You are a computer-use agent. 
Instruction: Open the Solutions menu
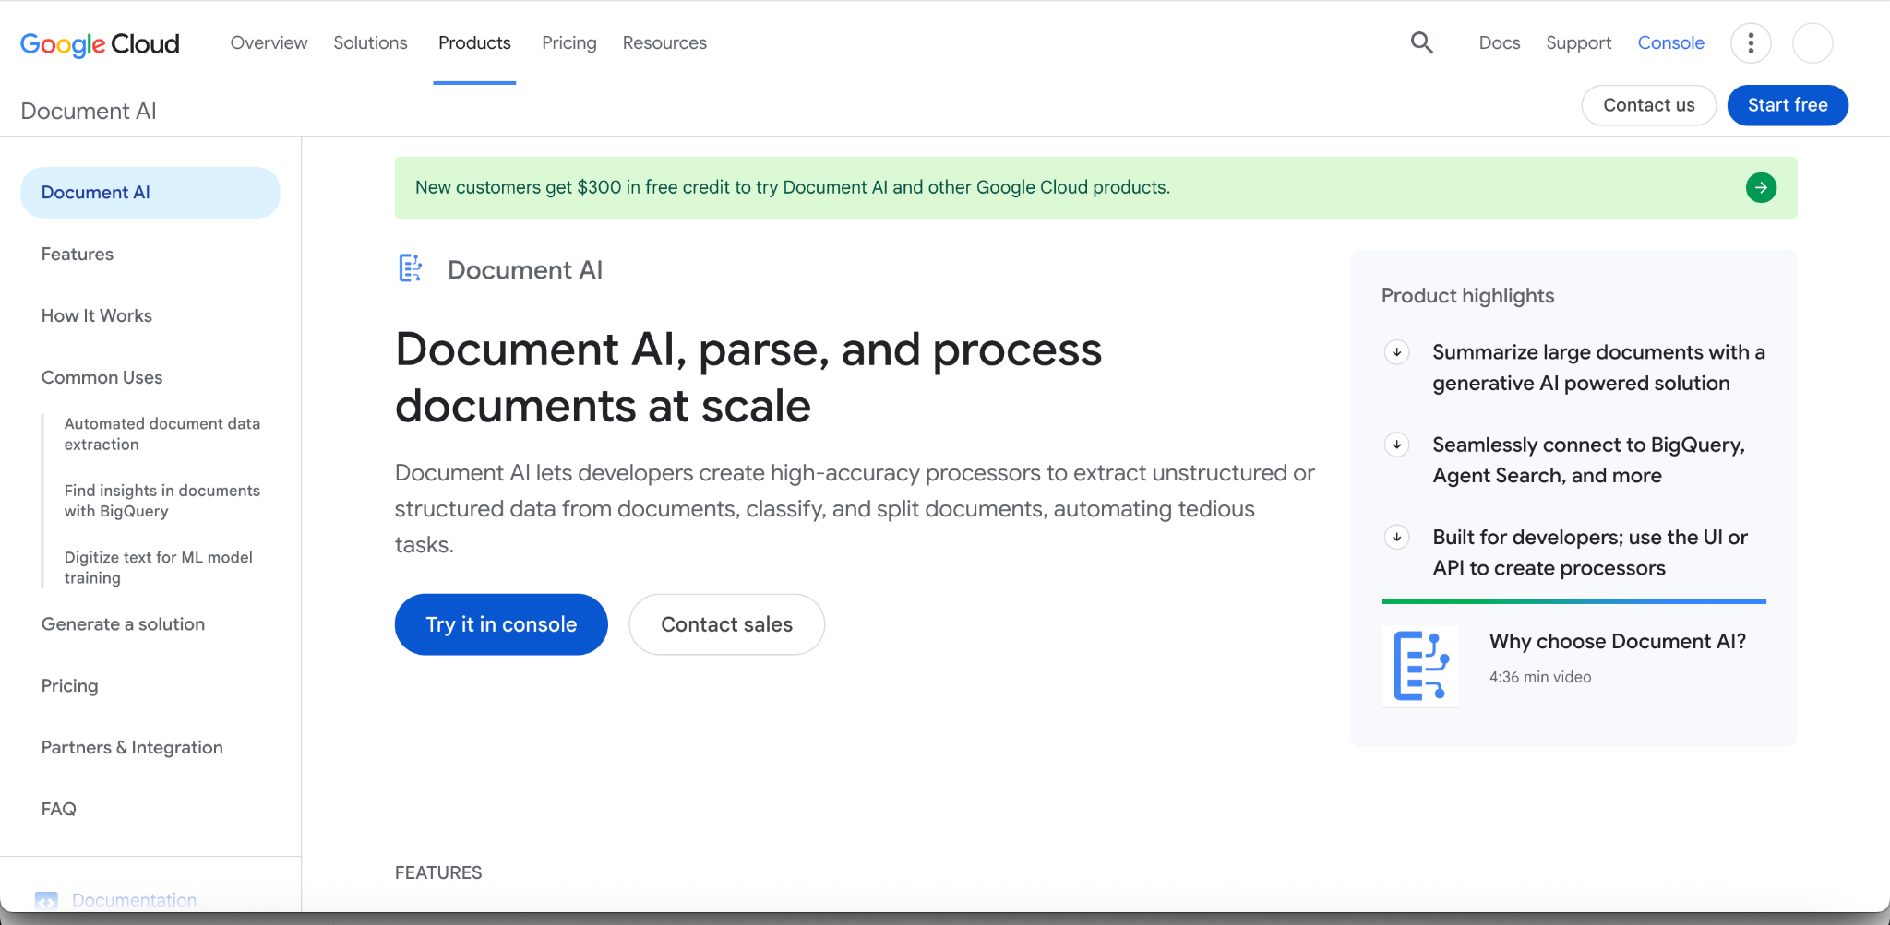pyautogui.click(x=370, y=43)
